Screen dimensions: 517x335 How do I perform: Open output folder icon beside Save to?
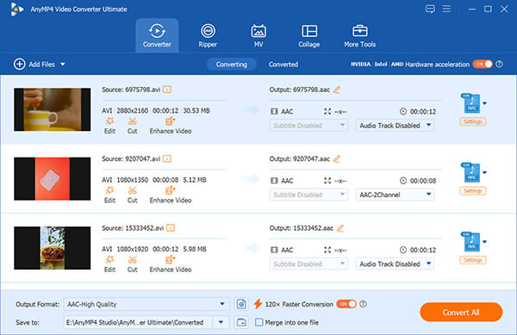coord(241,322)
